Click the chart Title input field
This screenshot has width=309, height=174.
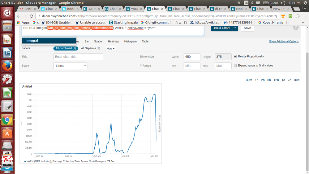tap(78, 57)
